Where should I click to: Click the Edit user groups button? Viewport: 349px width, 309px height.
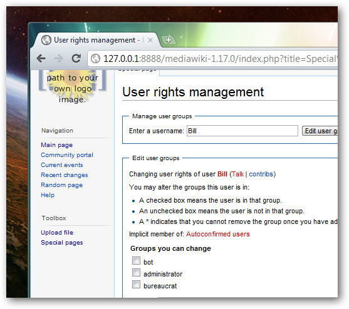(320, 131)
